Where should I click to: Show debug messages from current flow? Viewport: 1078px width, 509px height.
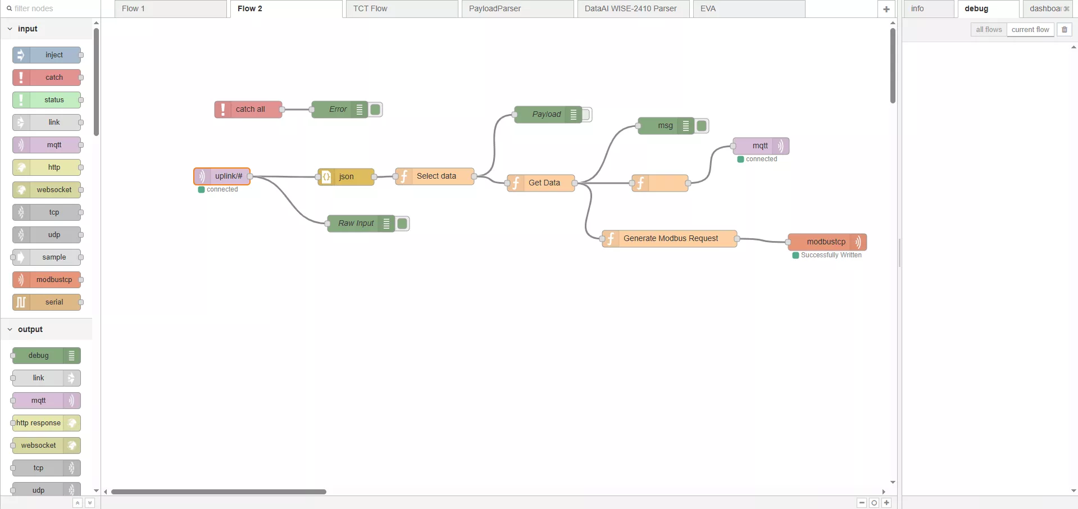pyautogui.click(x=1030, y=30)
